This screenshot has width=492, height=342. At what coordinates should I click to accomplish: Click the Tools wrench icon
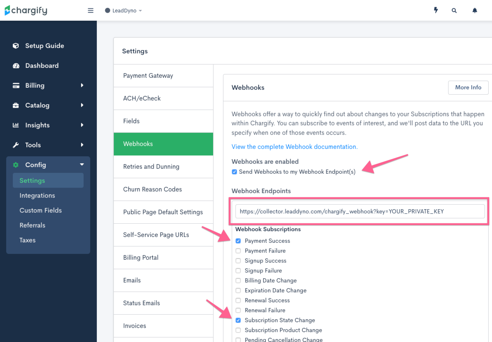point(16,145)
